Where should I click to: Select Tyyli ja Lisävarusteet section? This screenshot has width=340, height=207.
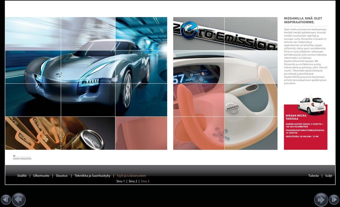click(x=131, y=176)
